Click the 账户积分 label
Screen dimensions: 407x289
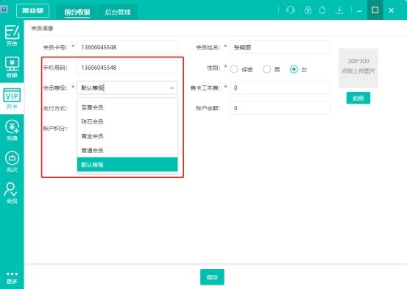[55, 129]
